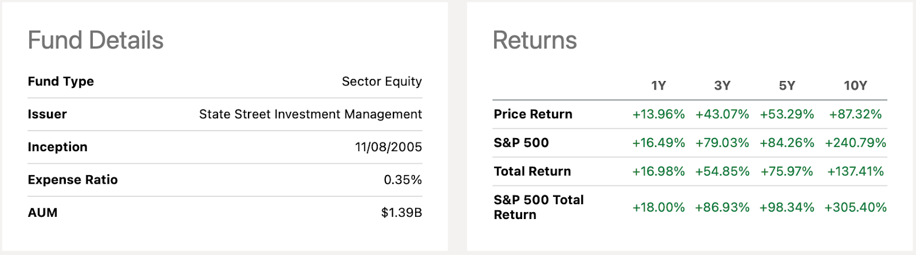
Task: Click the 0.35% expense ratio value
Action: [x=402, y=180]
